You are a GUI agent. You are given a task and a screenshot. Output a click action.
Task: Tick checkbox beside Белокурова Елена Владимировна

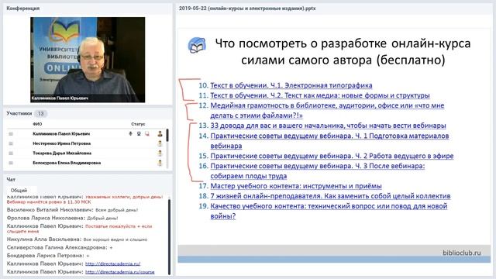pyautogui.click(x=11, y=163)
